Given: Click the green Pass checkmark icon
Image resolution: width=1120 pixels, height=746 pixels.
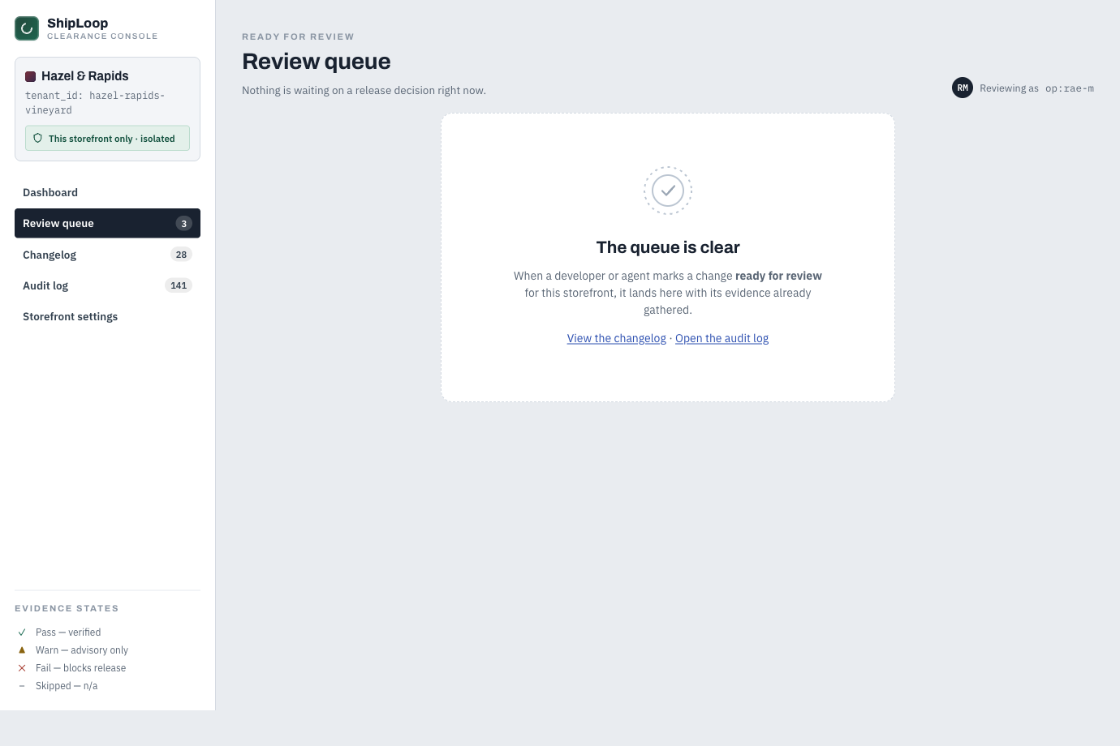Looking at the screenshot, I should (x=22, y=632).
